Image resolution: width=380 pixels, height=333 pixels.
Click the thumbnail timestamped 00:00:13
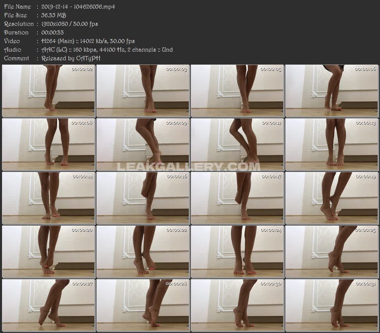point(332,144)
